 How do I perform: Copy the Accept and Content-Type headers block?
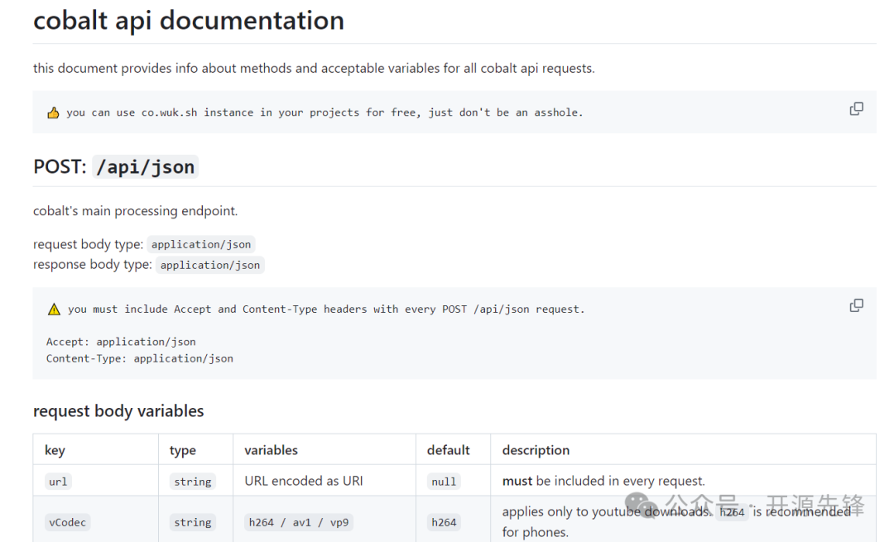click(x=856, y=305)
